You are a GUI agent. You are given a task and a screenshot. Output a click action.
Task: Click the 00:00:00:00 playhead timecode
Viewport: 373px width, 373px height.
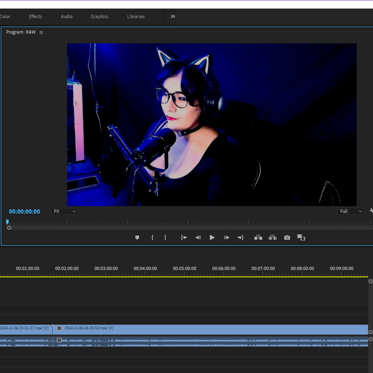point(25,211)
